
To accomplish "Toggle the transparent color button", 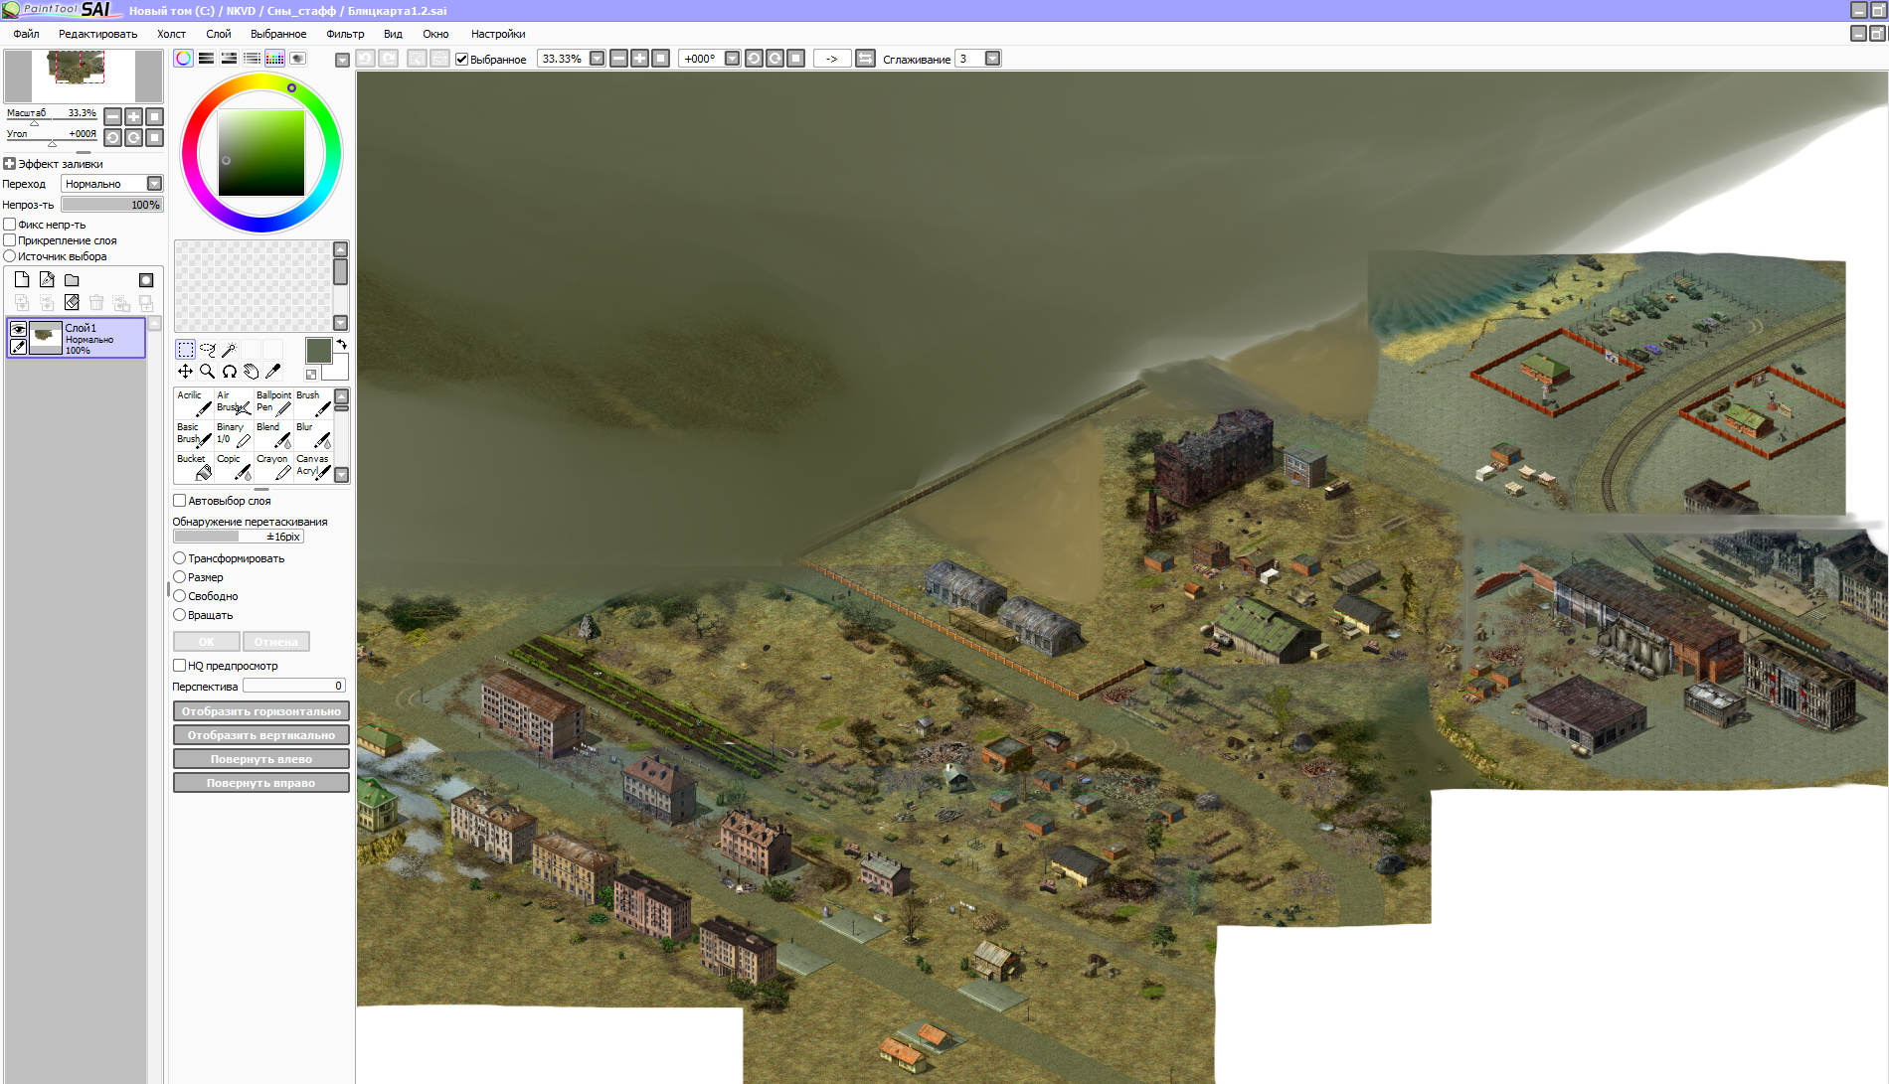I will 311,375.
